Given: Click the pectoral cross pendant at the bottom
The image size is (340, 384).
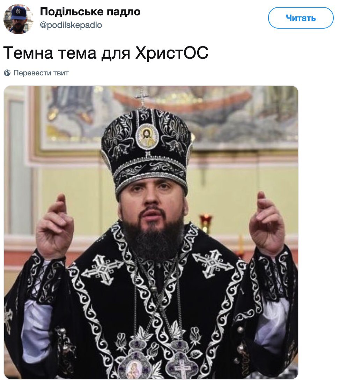Looking at the screenshot, I should [183, 365].
